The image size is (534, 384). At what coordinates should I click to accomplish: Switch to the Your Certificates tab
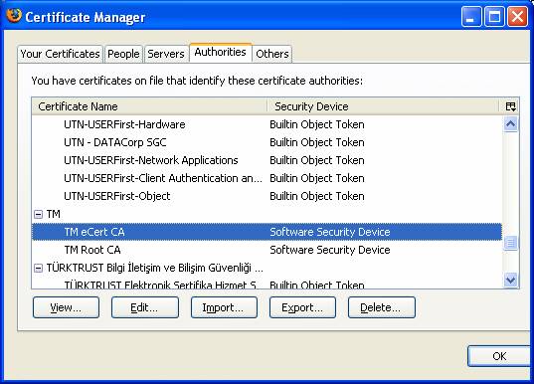click(x=60, y=54)
